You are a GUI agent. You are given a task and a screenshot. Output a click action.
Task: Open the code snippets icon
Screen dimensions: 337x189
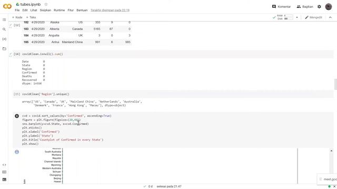click(4, 165)
